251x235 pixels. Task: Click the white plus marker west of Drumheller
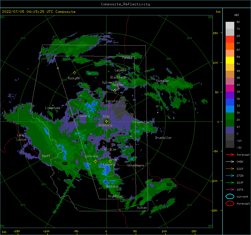[158, 112]
